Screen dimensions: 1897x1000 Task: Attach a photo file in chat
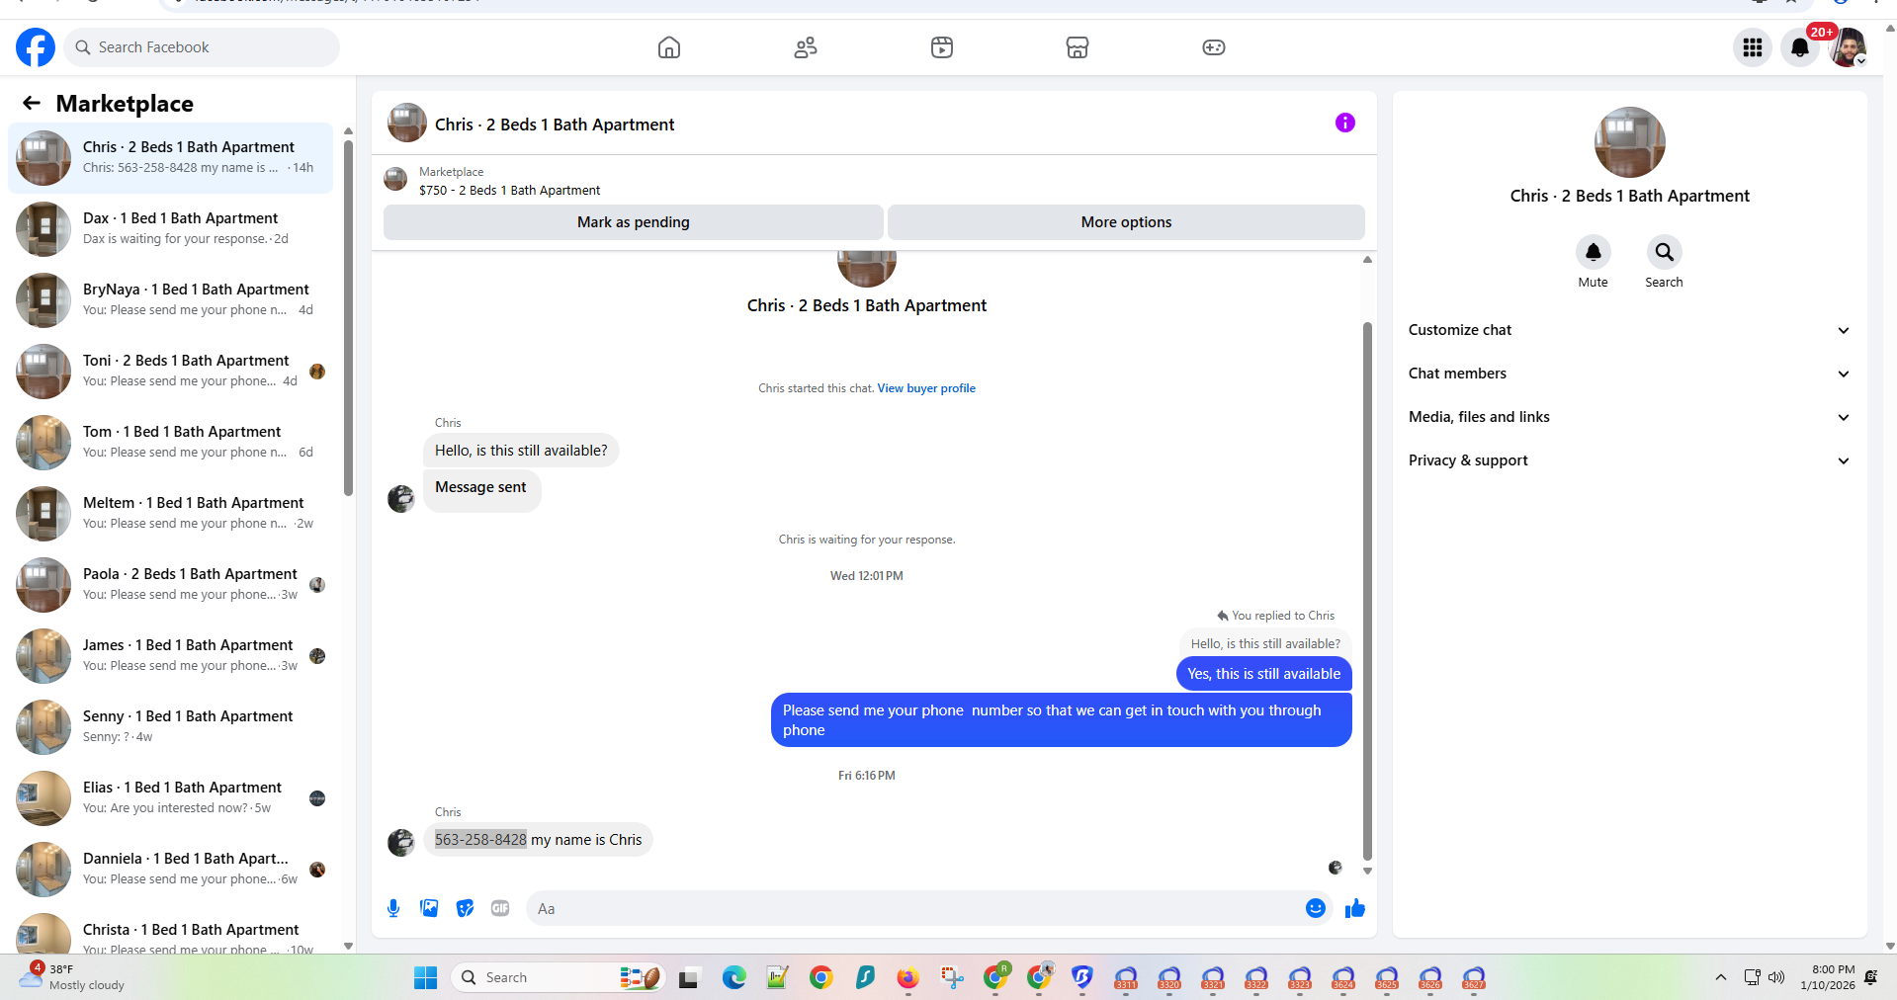(x=429, y=908)
